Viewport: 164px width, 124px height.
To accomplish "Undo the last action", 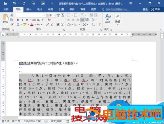I will click(x=14, y=3).
